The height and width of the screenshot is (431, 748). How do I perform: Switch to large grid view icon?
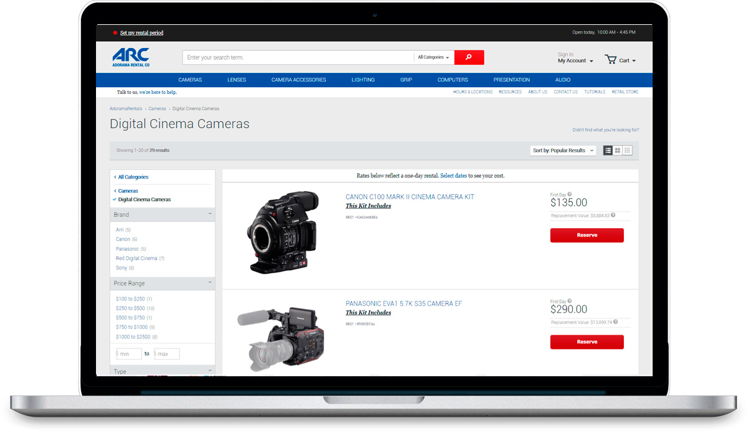(618, 151)
